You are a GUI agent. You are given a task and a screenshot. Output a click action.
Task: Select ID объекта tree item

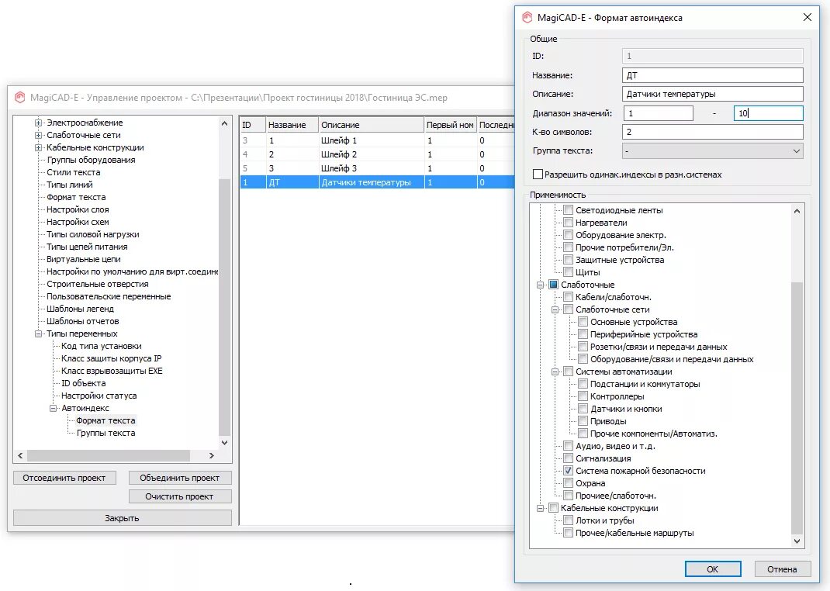tap(84, 383)
